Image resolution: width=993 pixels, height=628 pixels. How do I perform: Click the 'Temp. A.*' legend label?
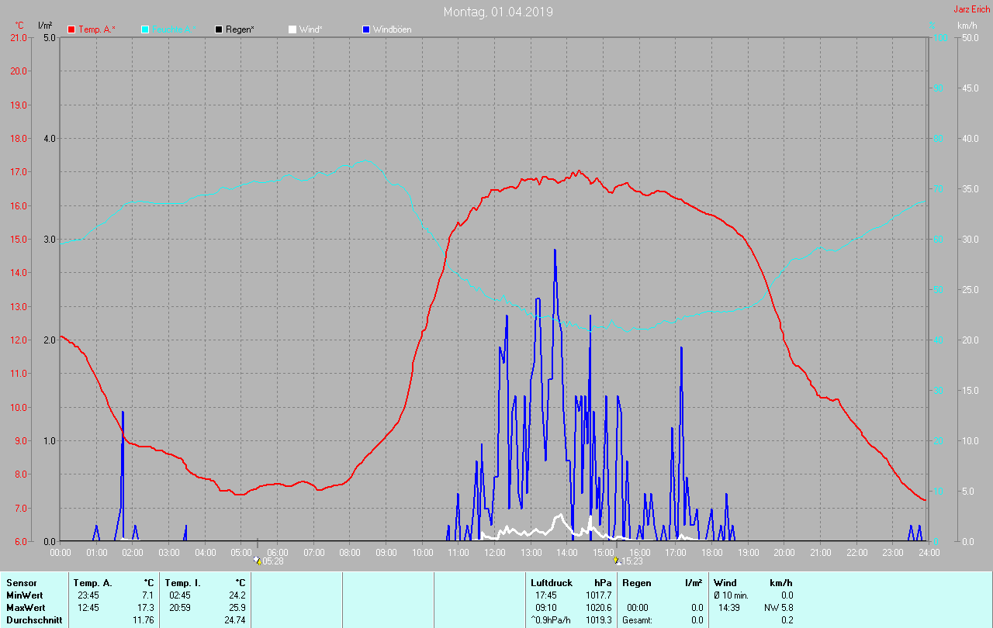[97, 29]
